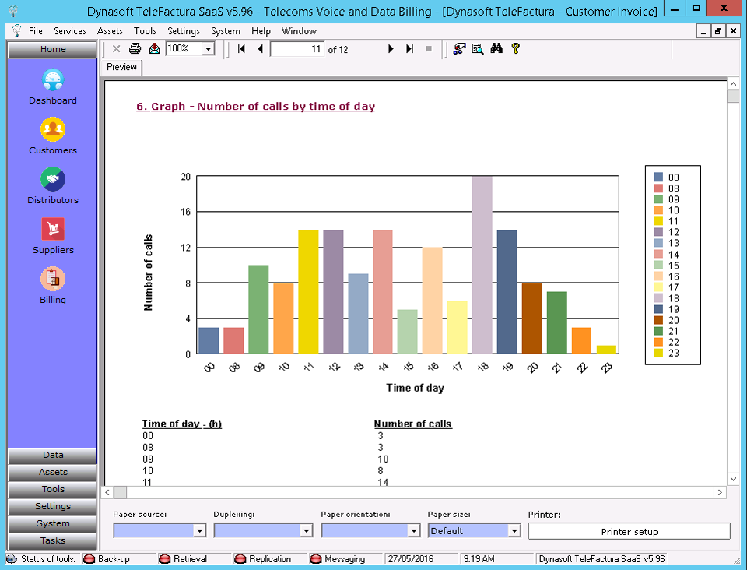The width and height of the screenshot is (747, 570).
Task: Open the binoculars Find tool
Action: point(496,49)
